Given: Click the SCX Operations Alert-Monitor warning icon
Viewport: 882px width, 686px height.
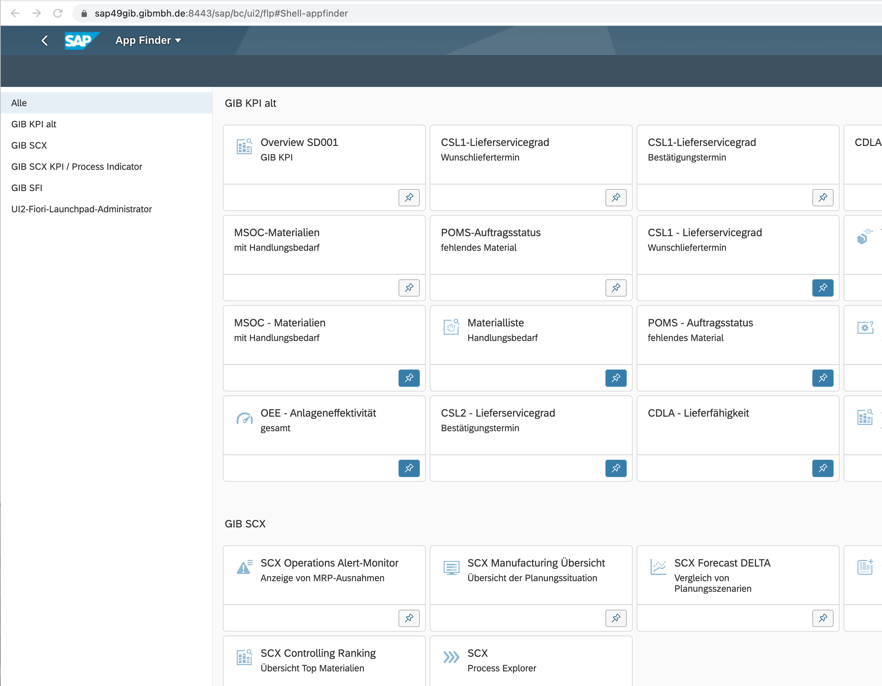Looking at the screenshot, I should [244, 567].
